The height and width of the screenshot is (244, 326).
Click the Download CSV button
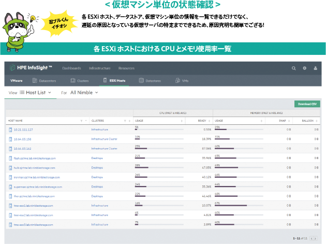[x=307, y=104]
